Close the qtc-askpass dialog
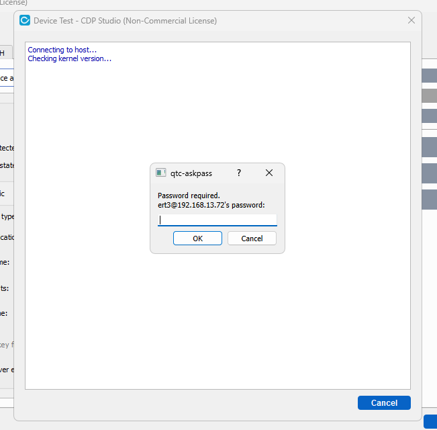The width and height of the screenshot is (437, 430). click(x=269, y=173)
